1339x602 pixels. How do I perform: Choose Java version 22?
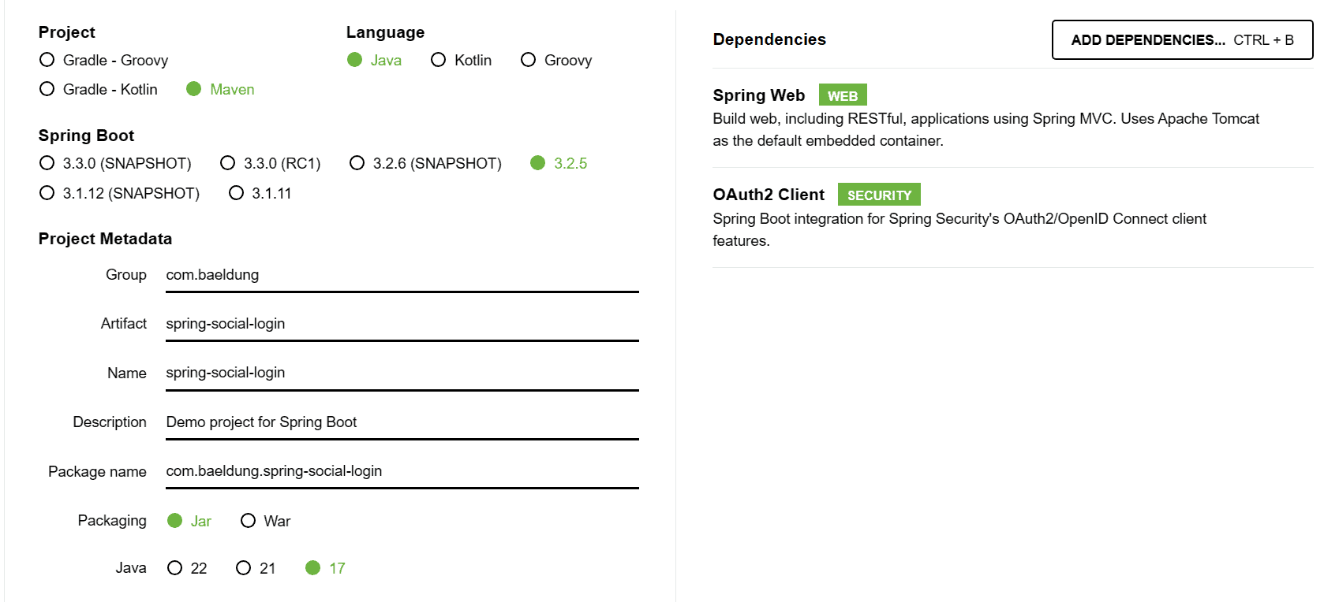pos(175,568)
